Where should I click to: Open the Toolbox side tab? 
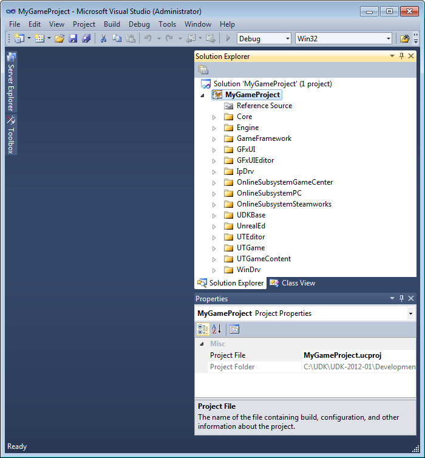[x=11, y=134]
